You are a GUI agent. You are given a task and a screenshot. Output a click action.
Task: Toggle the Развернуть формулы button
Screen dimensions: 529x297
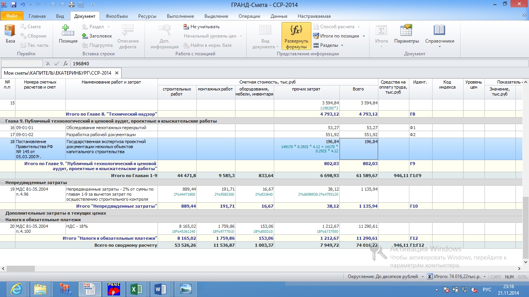(296, 36)
